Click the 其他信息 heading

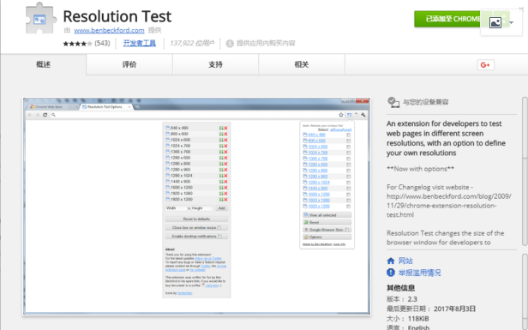point(401,288)
